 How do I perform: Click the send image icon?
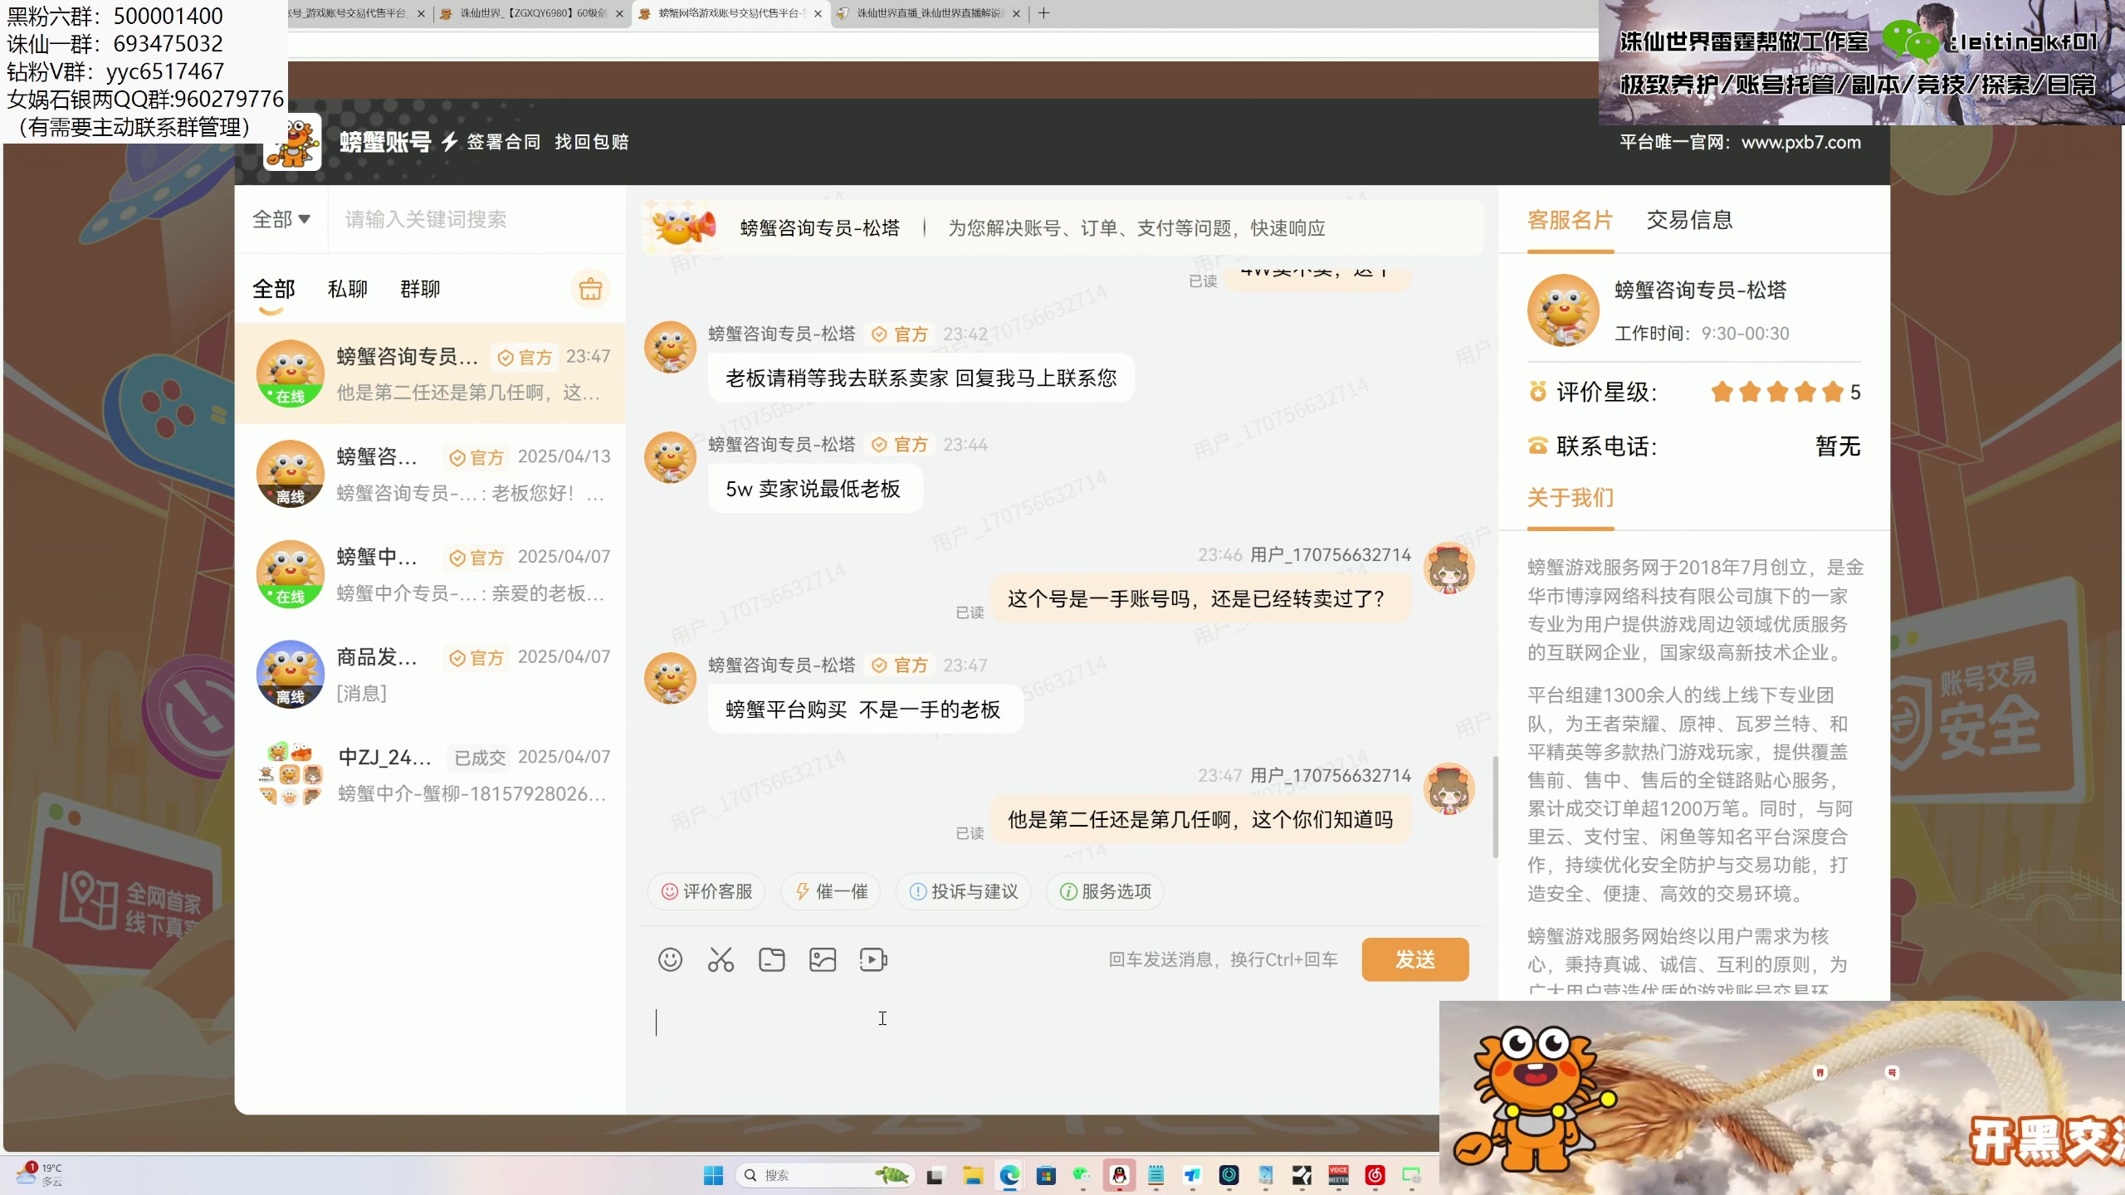[823, 960]
